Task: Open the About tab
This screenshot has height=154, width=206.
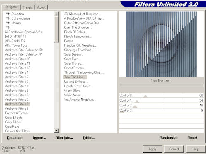Action: coord(41,7)
